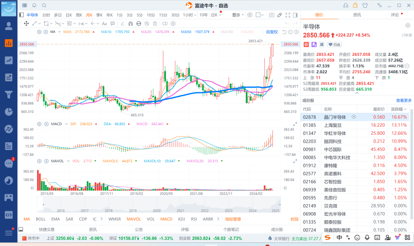
Task: Open the 快捷交易 bottom tab
Action: point(46,230)
